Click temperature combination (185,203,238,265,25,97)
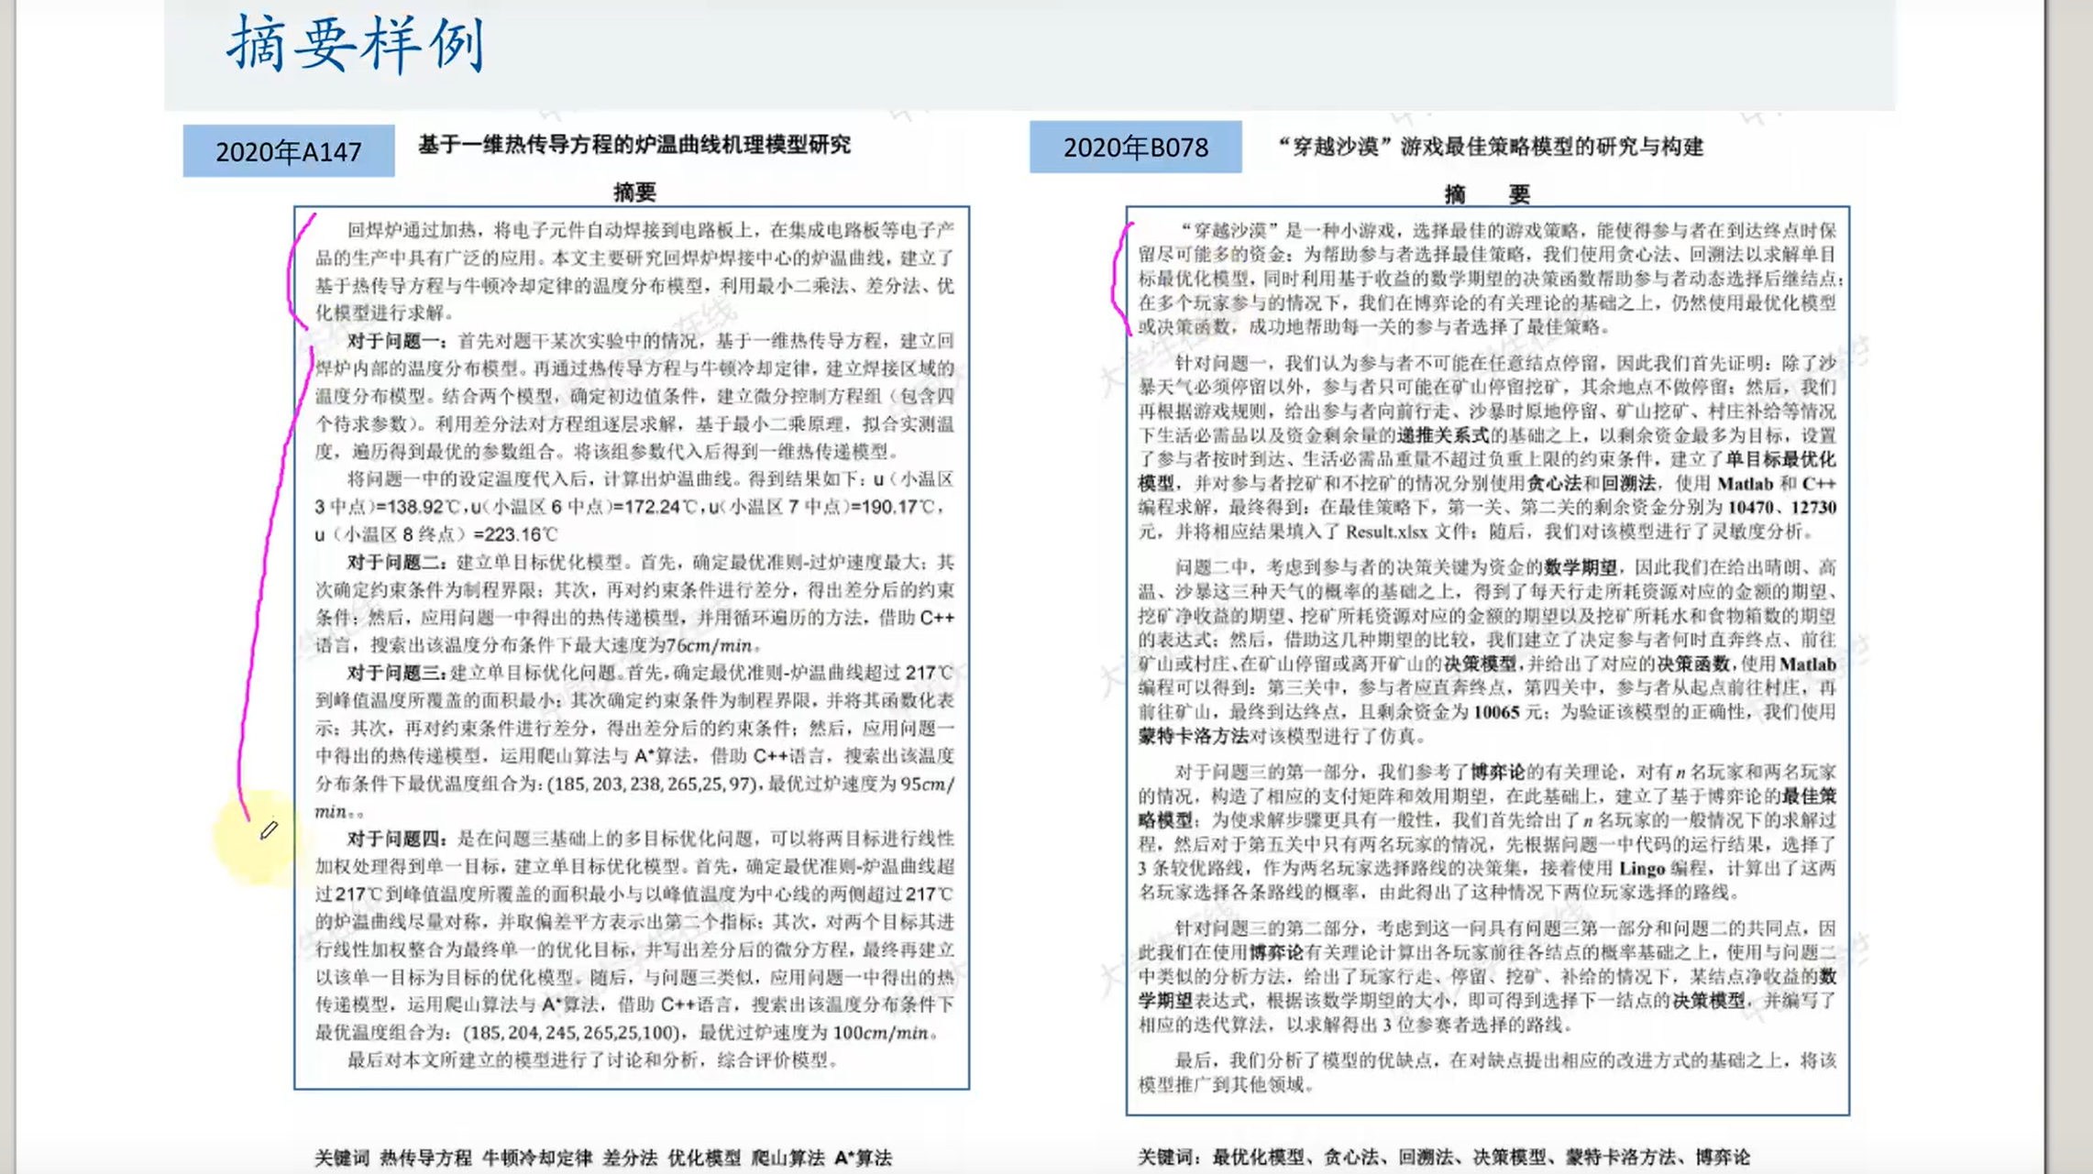Screen dimensions: 2093x1174 (654, 784)
